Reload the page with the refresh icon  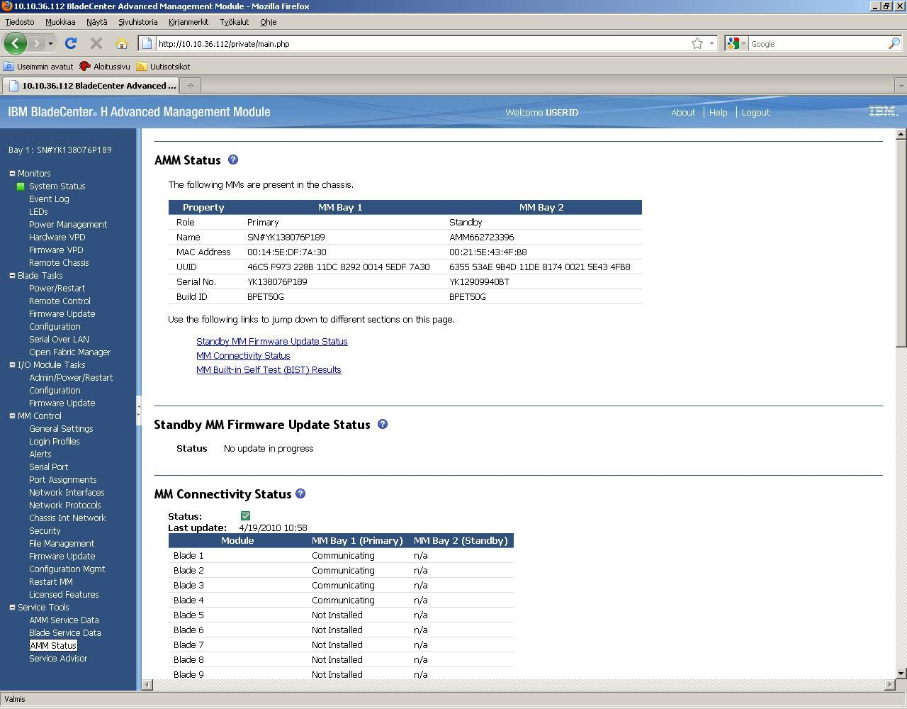point(70,43)
